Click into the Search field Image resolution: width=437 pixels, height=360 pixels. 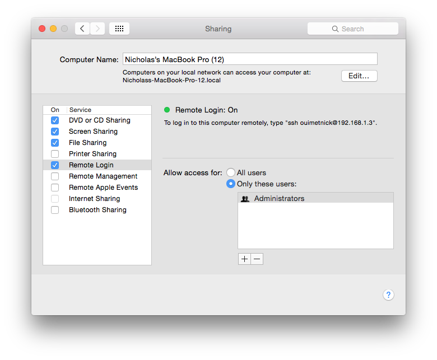(x=353, y=29)
